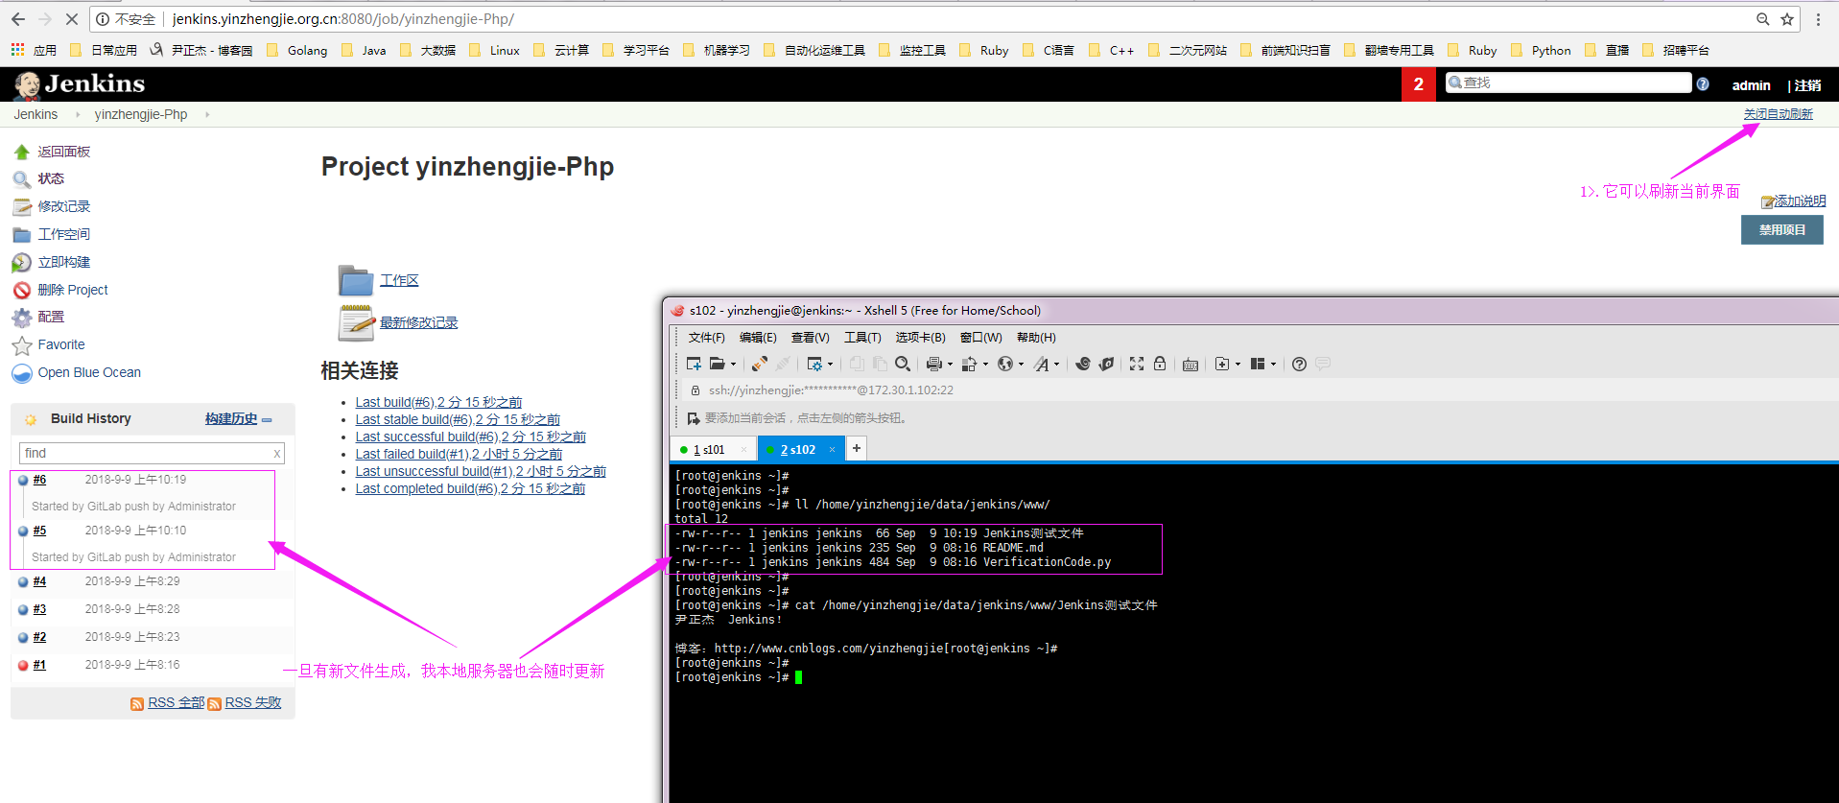Image resolution: width=1839 pixels, height=803 pixels.
Task: Click the globe encoding icon in Xshell toolbar
Action: click(1004, 364)
